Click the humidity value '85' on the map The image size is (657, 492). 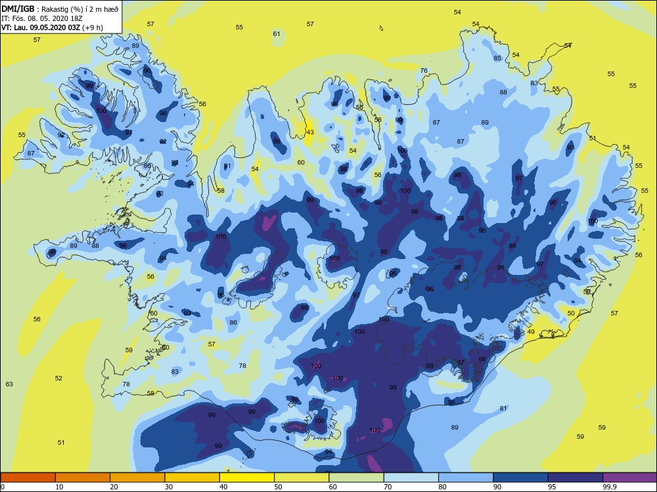click(x=497, y=58)
